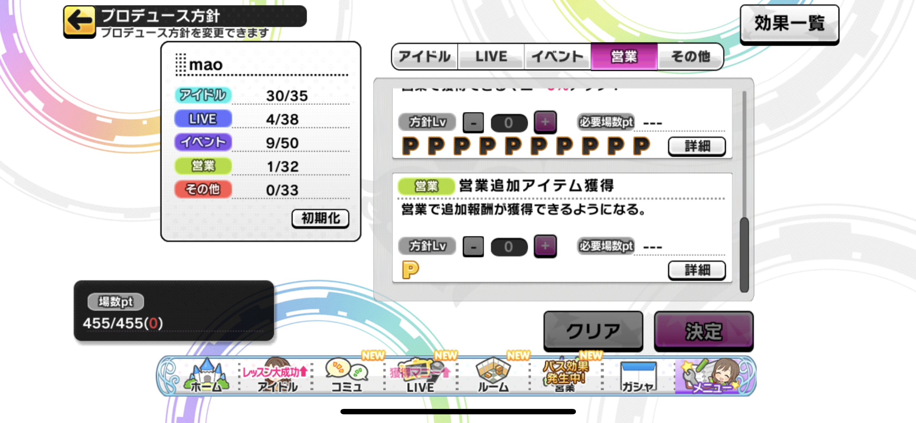Screen dimensions: 916x423
Task: Decrease 方針Lv for 営業追加アイテム獲得 with minus
Action: (x=473, y=247)
